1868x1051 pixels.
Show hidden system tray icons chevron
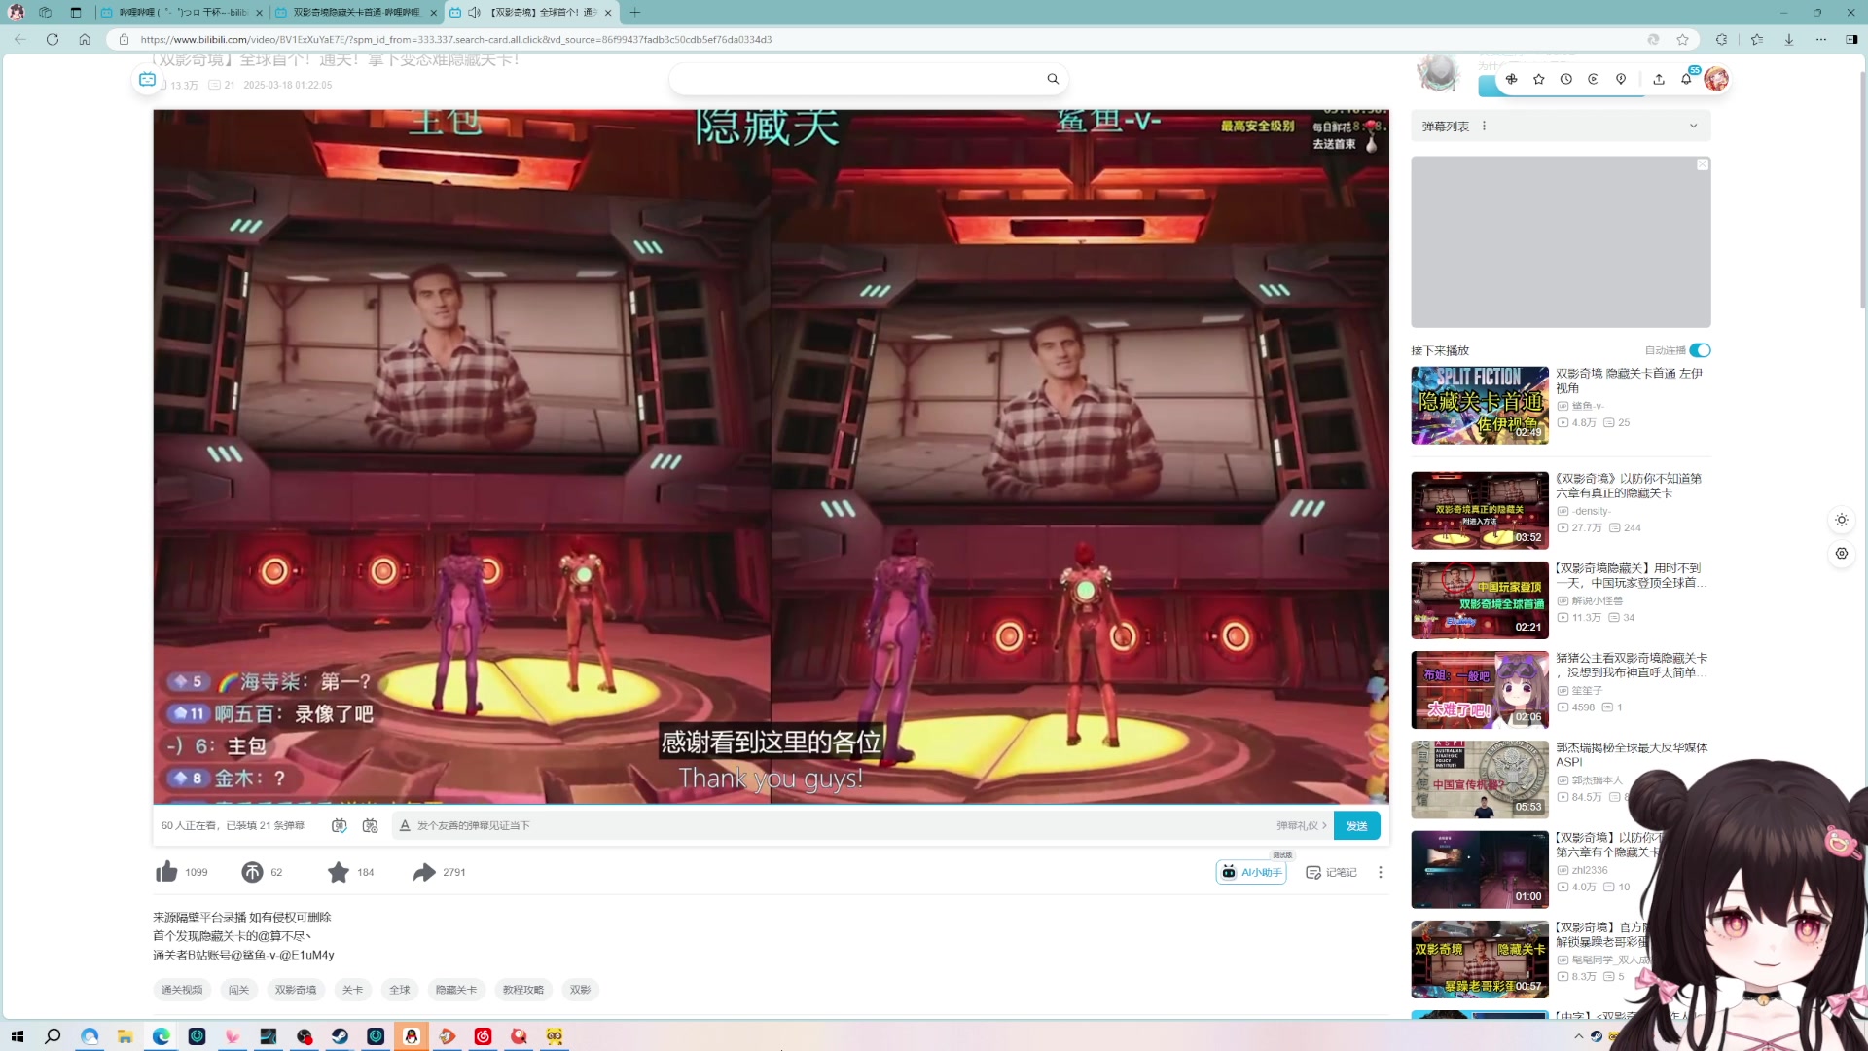[1578, 1036]
